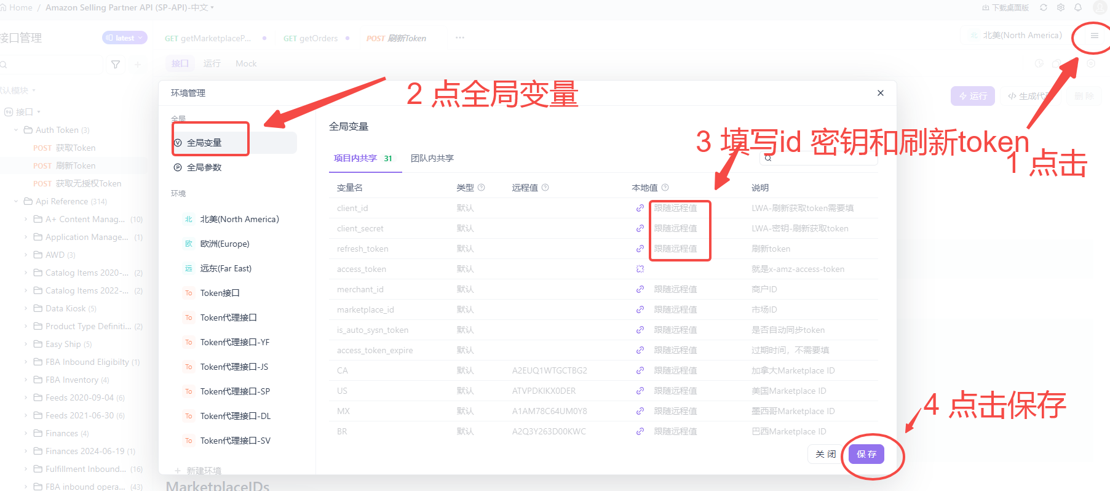The height and width of the screenshot is (491, 1110).
Task: Click the refresh_token local value field
Action: click(675, 249)
